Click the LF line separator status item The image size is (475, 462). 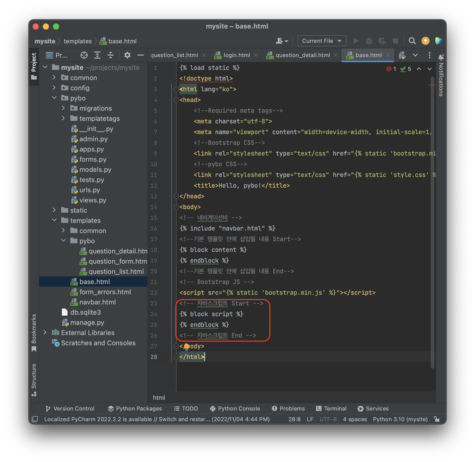point(310,419)
